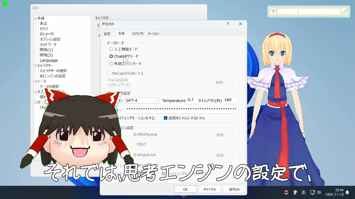Click the 適用(A) button
The width and height of the screenshot is (355, 199).
pos(234,189)
